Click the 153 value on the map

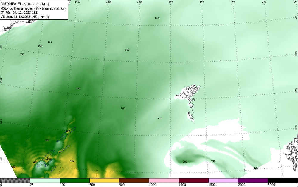(40, 46)
